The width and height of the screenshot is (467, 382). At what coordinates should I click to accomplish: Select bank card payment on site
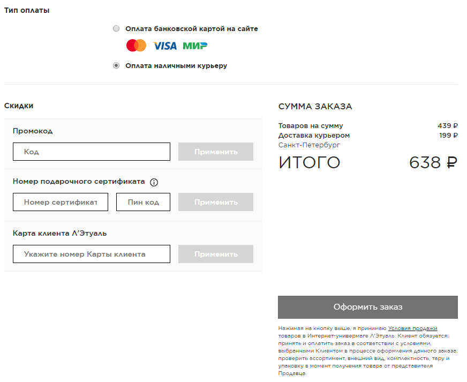[116, 29]
